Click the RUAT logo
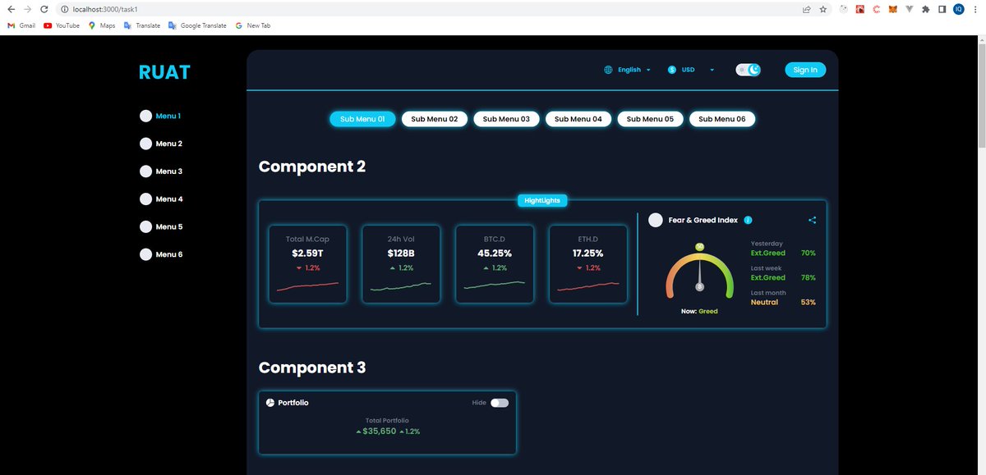Viewport: 986px width, 475px height. click(x=164, y=71)
